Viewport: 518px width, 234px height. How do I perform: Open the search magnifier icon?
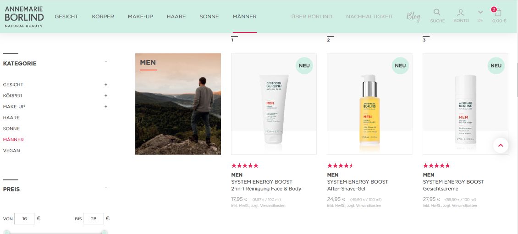click(x=437, y=12)
